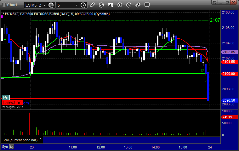The width and height of the screenshot is (239, 151).
Task: Click the red 2101.55 price marker
Action: pyautogui.click(x=229, y=62)
